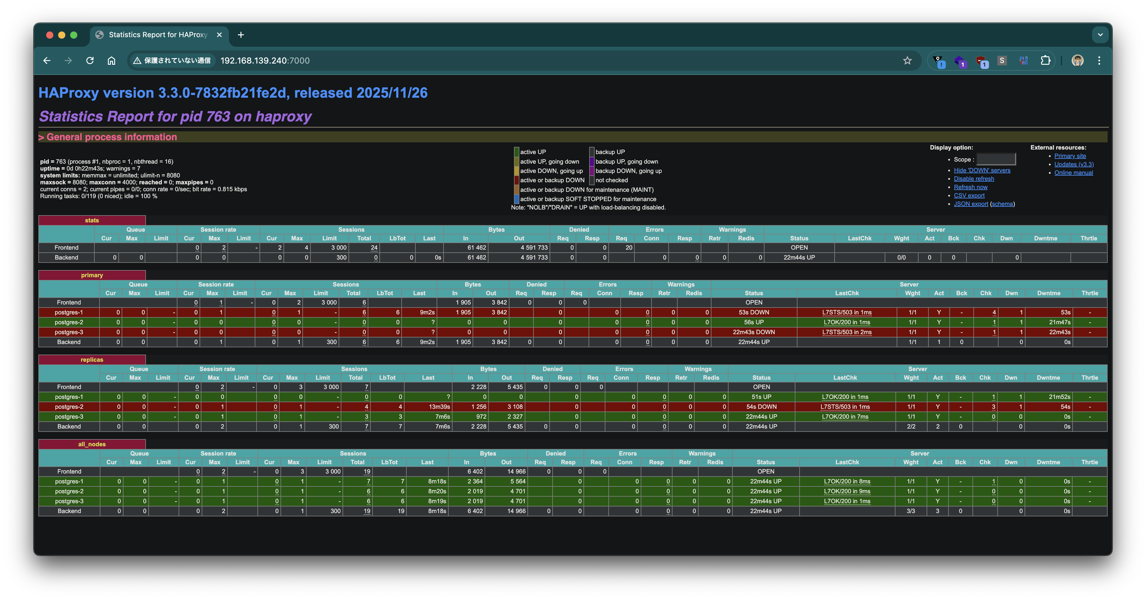Open the Online manual link
Viewport: 1146px width, 600px height.
click(1073, 173)
